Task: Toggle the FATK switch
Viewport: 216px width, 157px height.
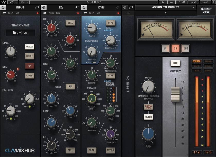Action: [x=94, y=62]
